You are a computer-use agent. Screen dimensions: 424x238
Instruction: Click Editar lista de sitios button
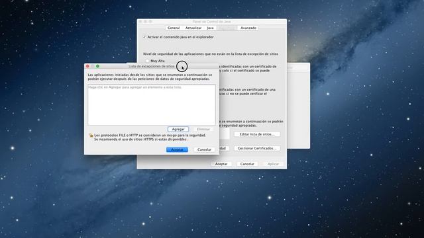pyautogui.click(x=257, y=134)
